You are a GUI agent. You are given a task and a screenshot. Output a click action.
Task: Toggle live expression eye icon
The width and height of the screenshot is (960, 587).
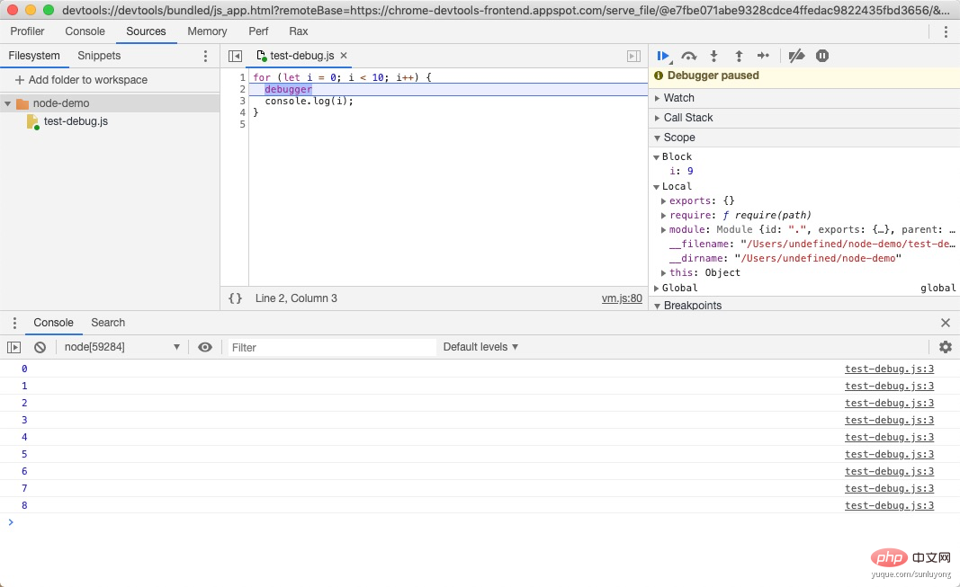tap(205, 347)
